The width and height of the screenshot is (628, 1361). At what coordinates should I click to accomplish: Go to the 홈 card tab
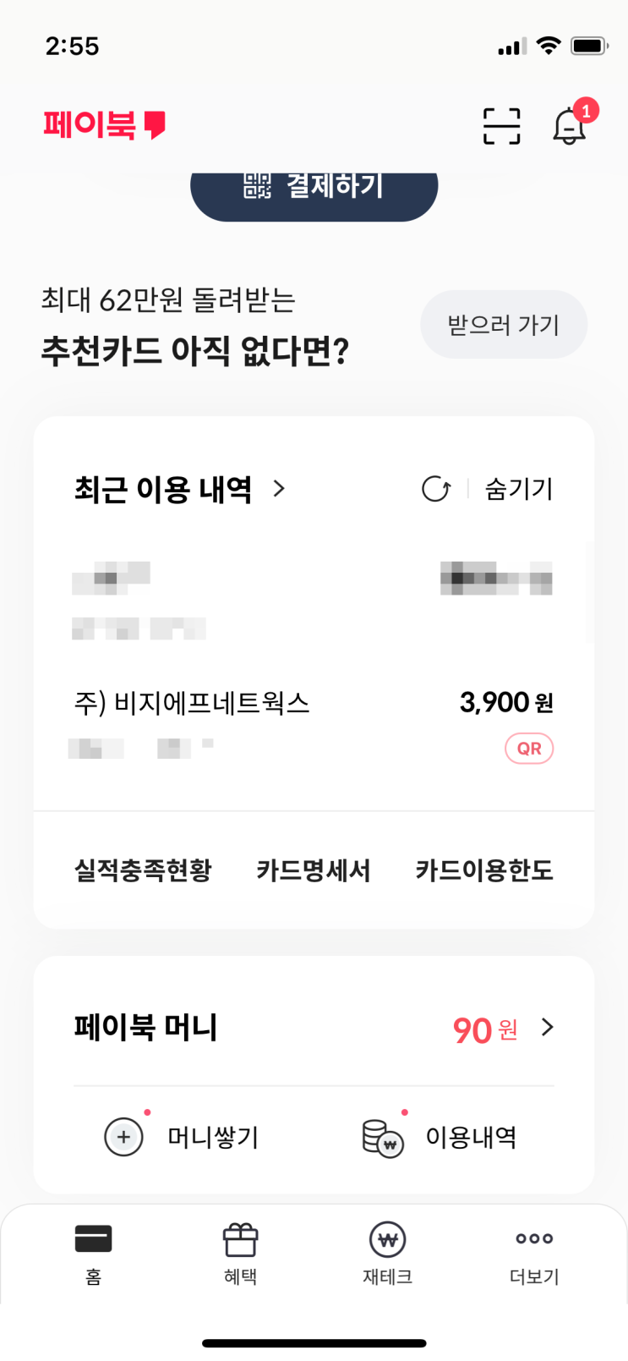94,1254
